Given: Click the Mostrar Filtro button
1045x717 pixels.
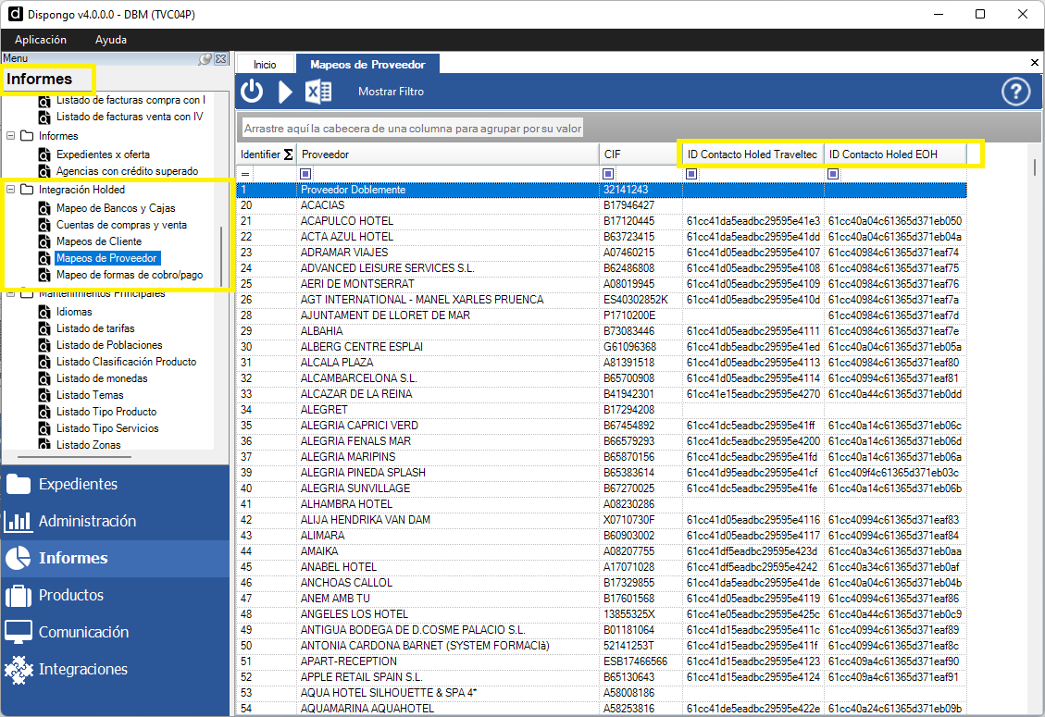Looking at the screenshot, I should click(x=391, y=92).
